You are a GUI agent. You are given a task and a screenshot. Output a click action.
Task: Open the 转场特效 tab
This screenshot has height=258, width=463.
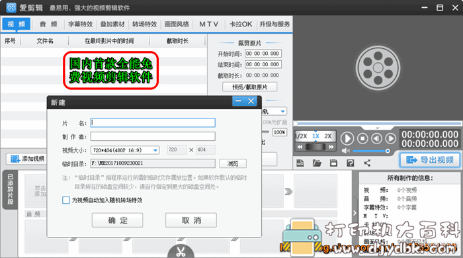pyautogui.click(x=144, y=24)
